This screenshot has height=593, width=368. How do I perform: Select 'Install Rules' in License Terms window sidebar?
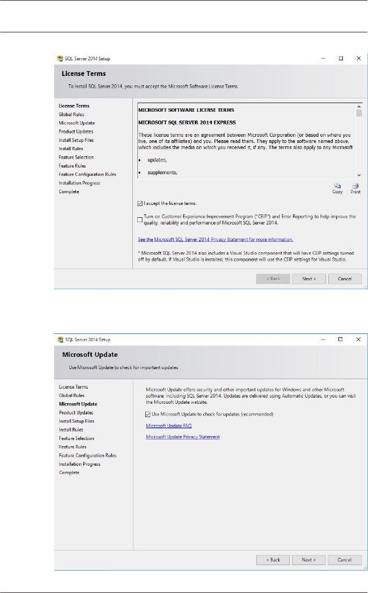point(71,149)
